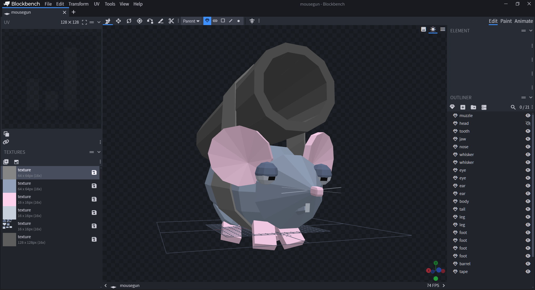Image resolution: width=535 pixels, height=290 pixels.
Task: Select the Rotate tool
Action: 129,21
